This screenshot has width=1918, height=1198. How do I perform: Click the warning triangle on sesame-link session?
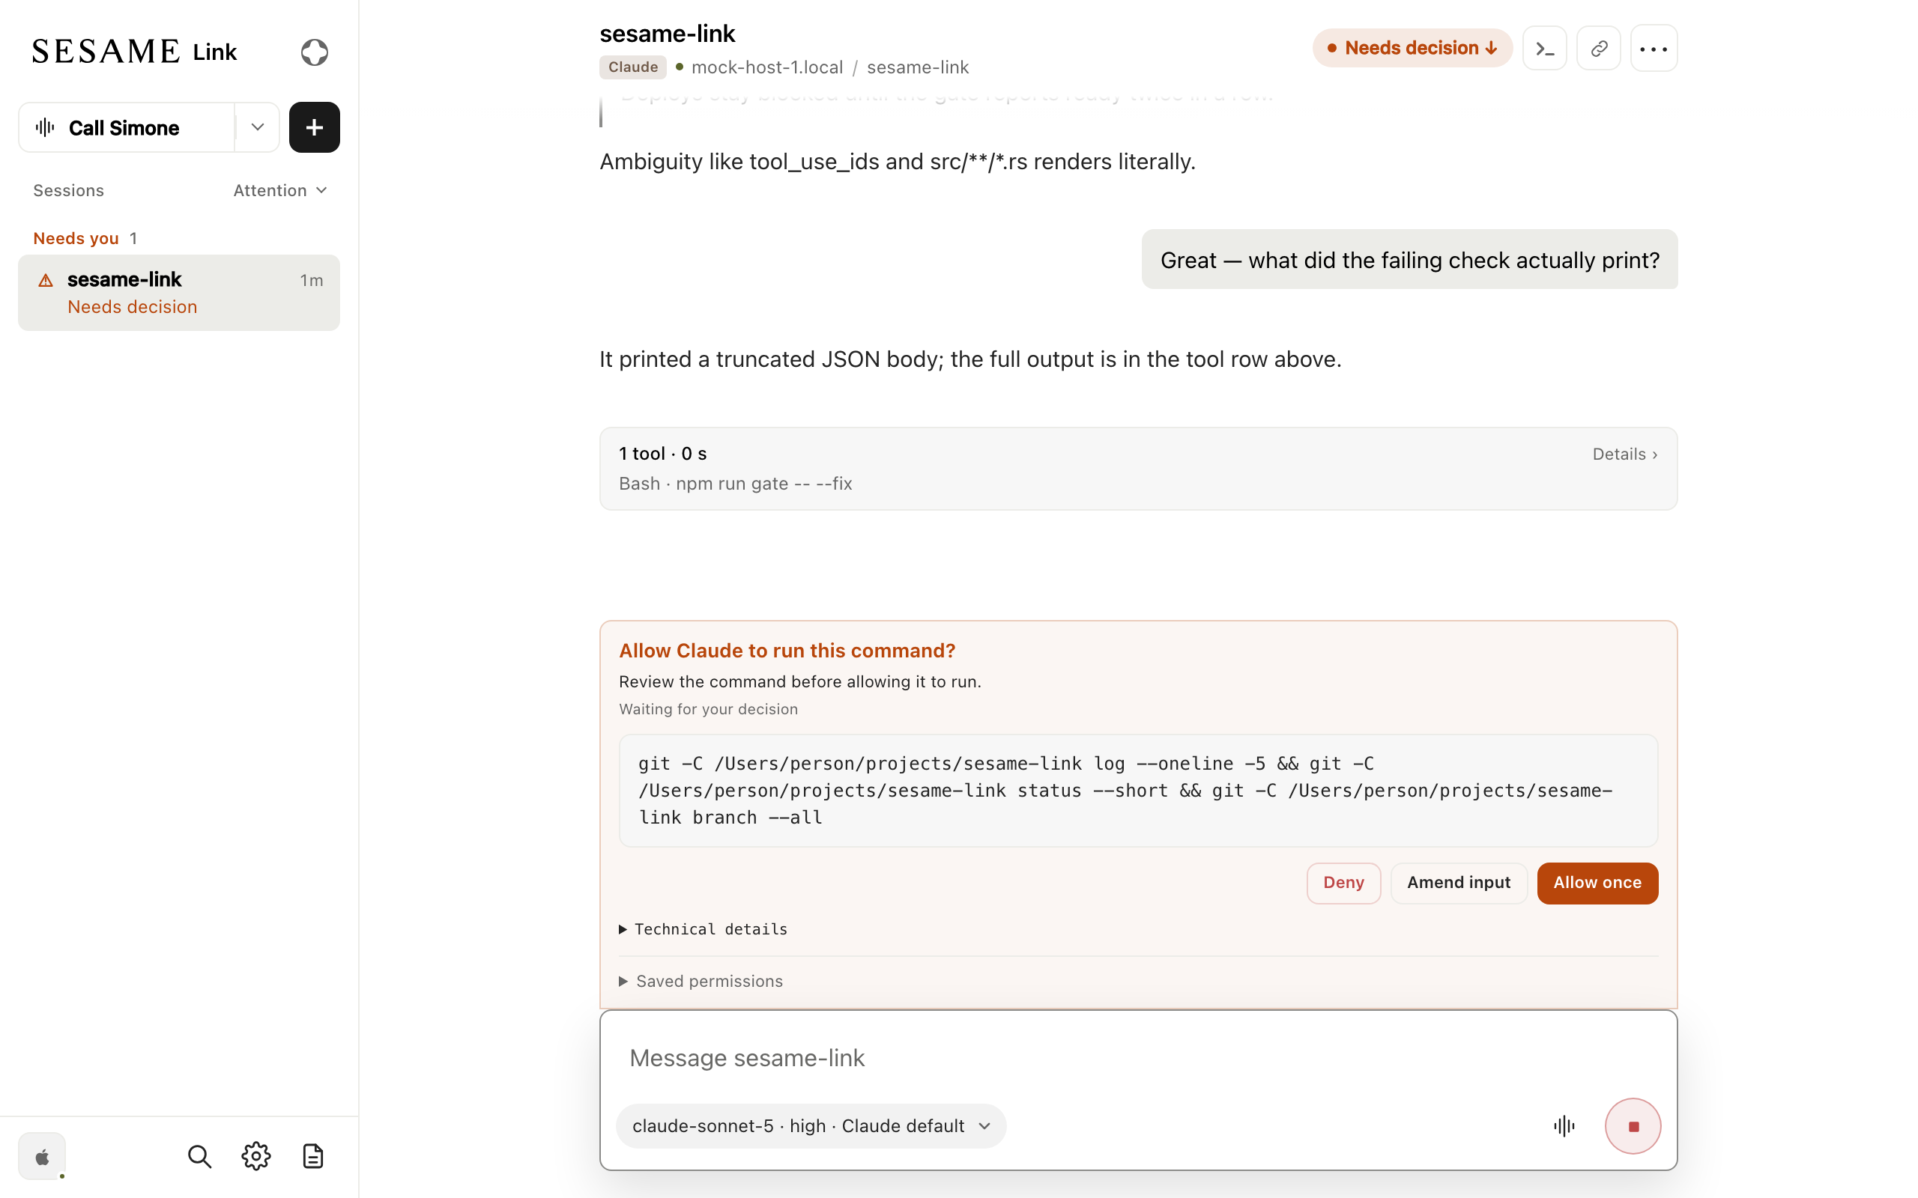[46, 281]
